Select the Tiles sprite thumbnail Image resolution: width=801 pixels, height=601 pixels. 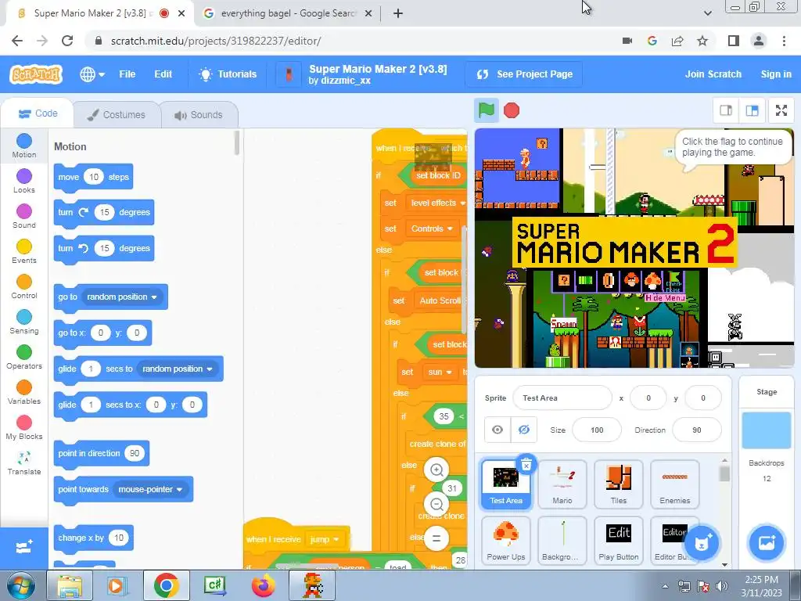[x=618, y=484]
